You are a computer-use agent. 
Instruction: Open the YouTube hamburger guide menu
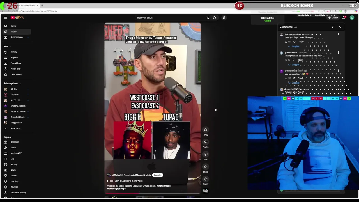pyautogui.click(x=5, y=18)
